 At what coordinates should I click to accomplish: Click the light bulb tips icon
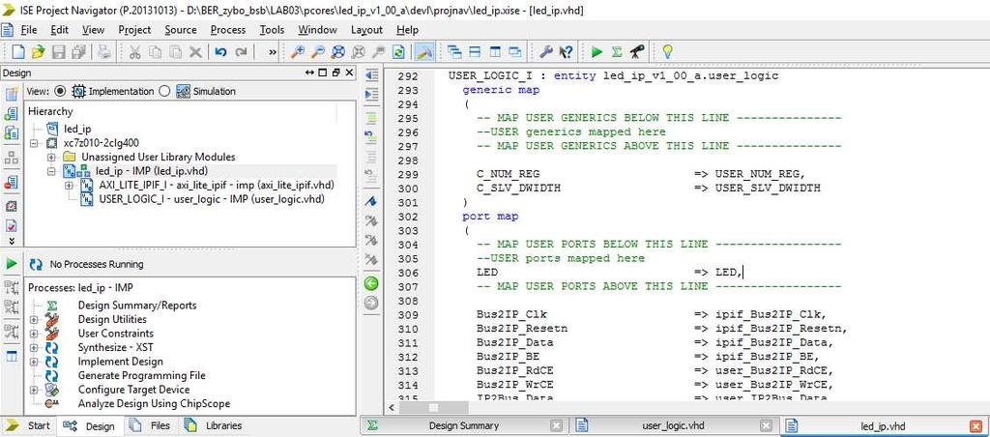coord(667,52)
